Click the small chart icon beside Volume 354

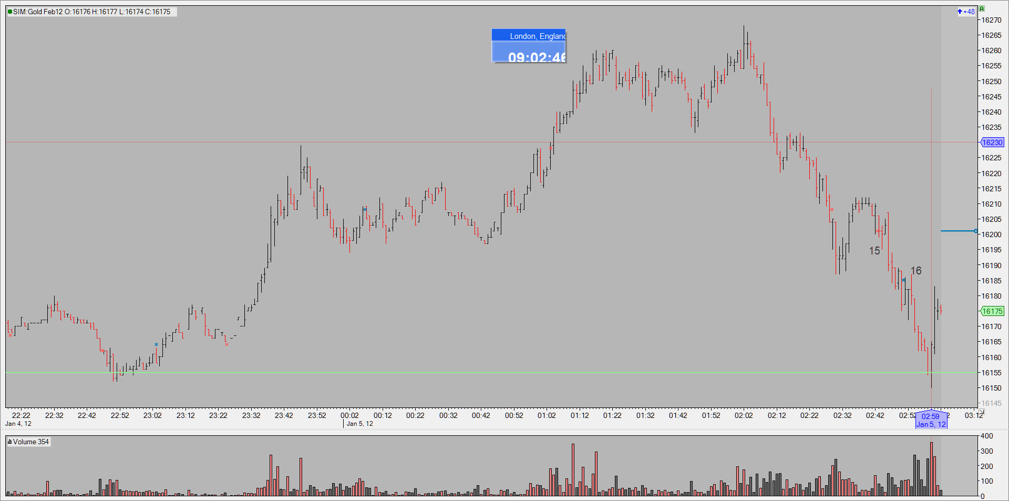coord(9,442)
